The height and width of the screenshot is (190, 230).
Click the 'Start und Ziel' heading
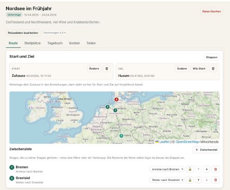(22, 56)
